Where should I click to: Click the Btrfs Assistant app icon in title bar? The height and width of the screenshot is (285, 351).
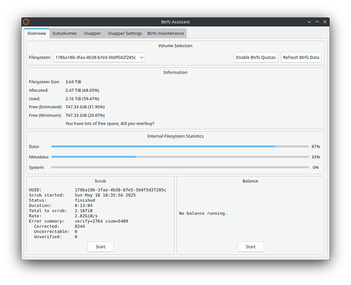(x=26, y=22)
